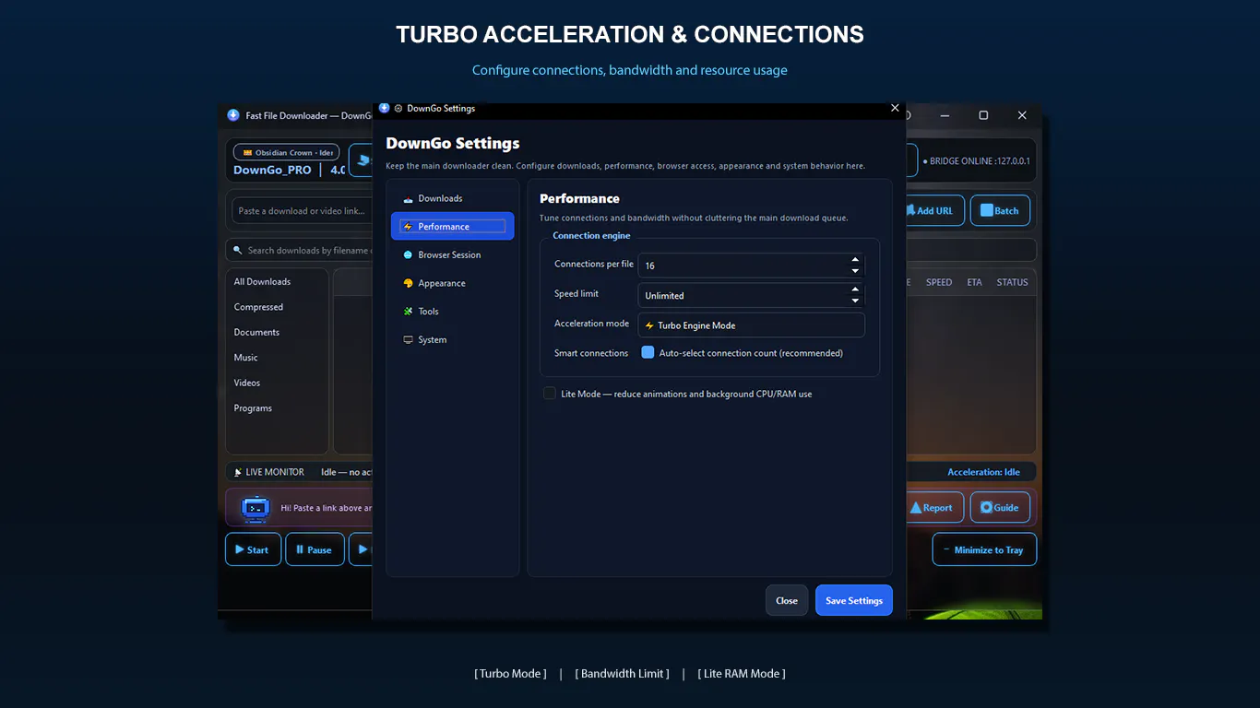This screenshot has height=708, width=1260.
Task: Click the Browser Session globe icon
Action: [408, 254]
